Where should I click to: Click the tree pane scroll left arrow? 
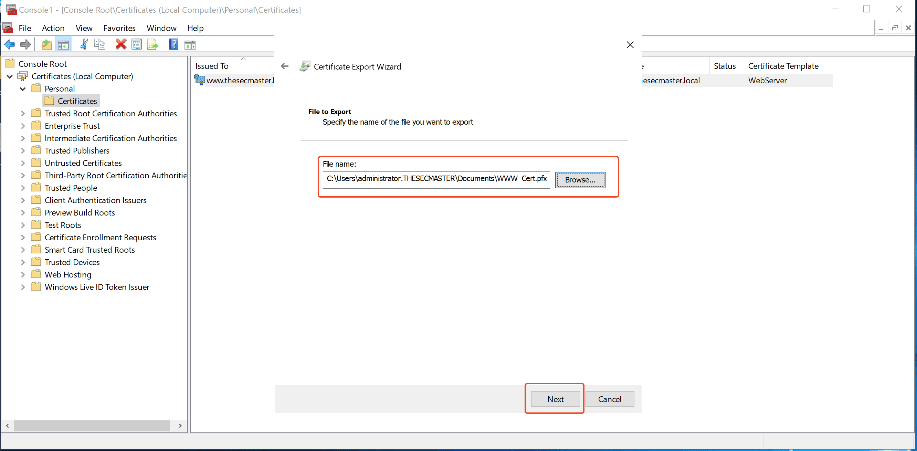coord(8,426)
